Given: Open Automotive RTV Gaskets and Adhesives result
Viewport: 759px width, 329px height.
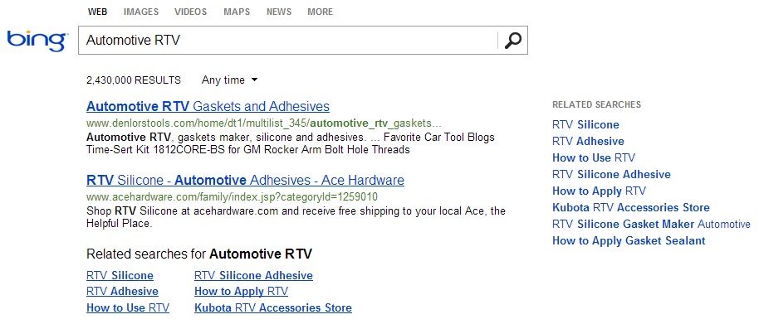Looking at the screenshot, I should (208, 106).
